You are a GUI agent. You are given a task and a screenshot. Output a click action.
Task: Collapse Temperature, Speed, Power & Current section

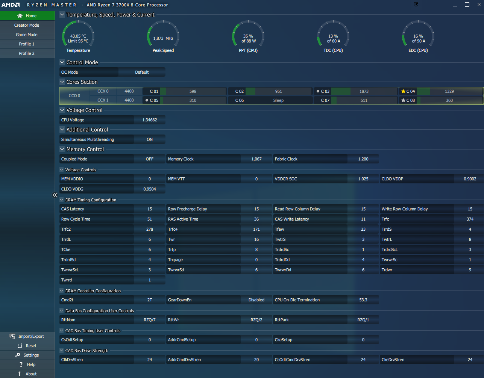[62, 15]
